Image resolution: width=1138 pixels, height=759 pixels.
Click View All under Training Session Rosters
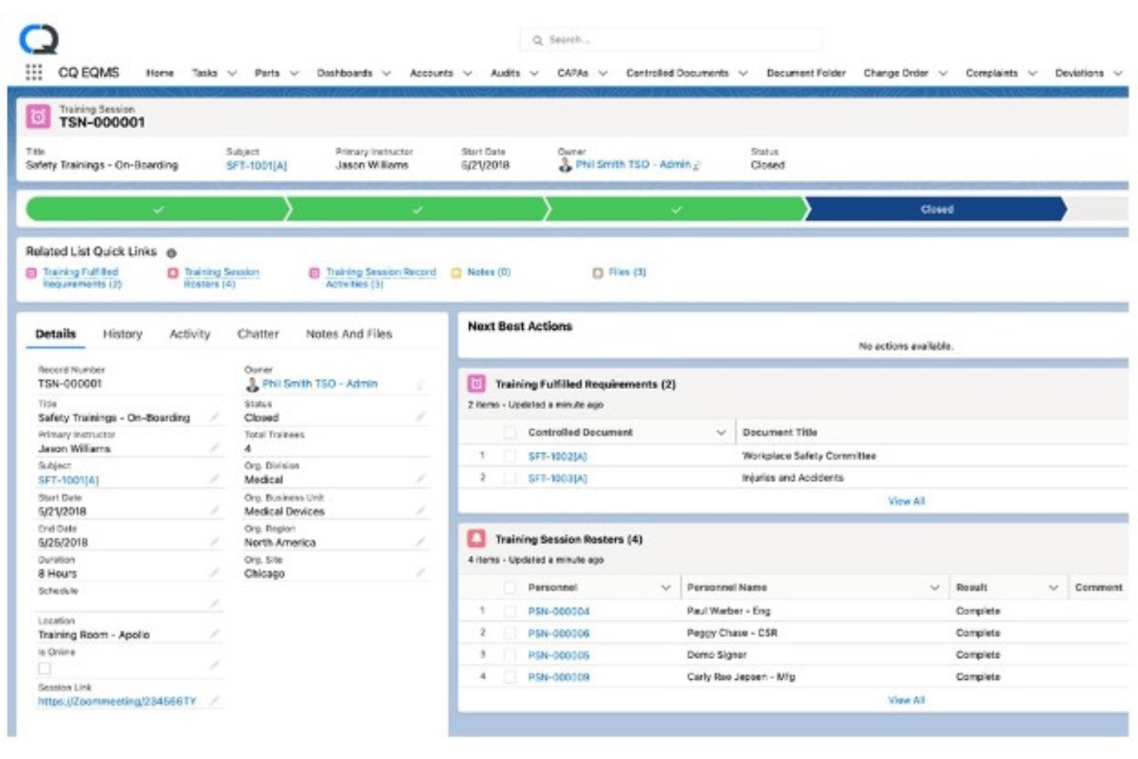[906, 700]
